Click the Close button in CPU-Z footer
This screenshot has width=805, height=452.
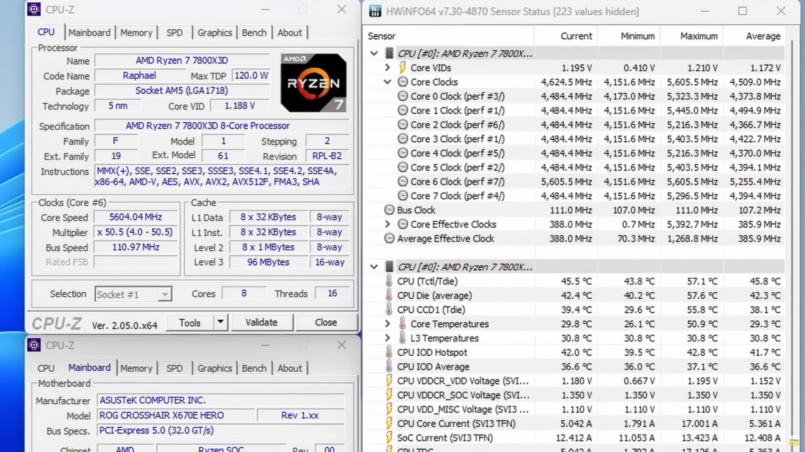pos(326,322)
